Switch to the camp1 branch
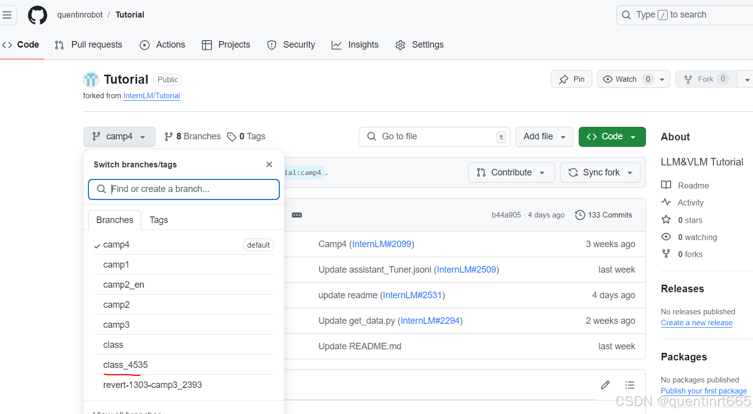 [184, 265]
